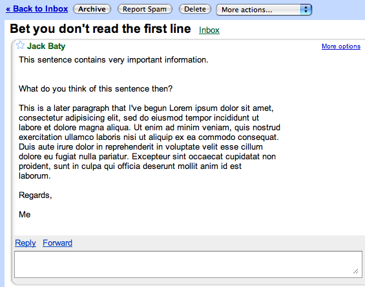The image size is (365, 287).
Task: Archive this conversation
Action: click(x=92, y=9)
